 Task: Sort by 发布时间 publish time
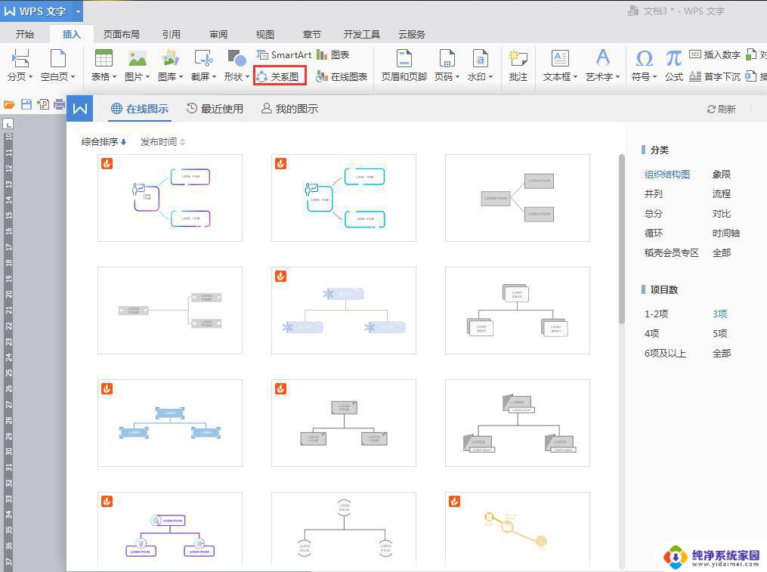(x=162, y=142)
